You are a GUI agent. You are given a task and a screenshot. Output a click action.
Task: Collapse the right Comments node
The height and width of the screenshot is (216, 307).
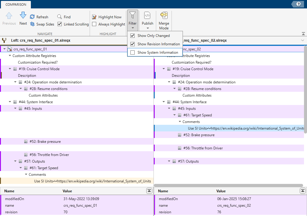tap(180, 122)
